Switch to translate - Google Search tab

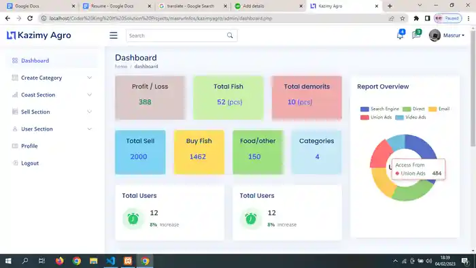(192, 6)
